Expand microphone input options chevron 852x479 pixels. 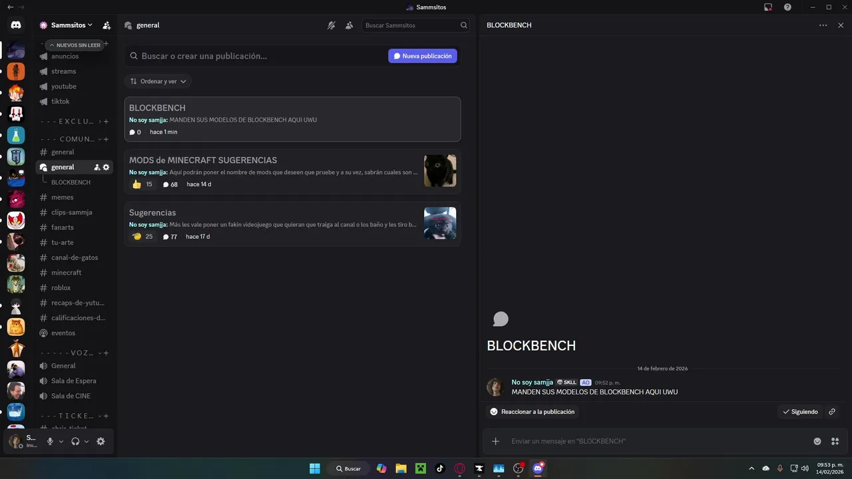pyautogui.click(x=61, y=441)
